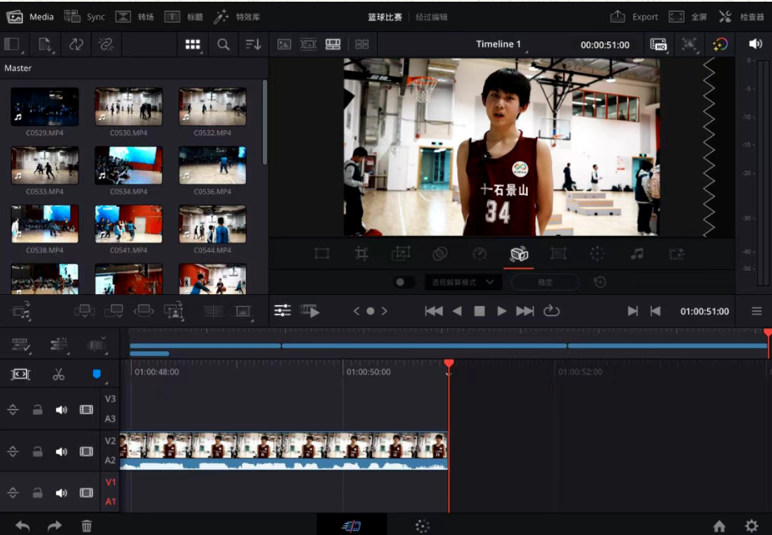Select the C0534.MP4 clip thumbnail
Image resolution: width=772 pixels, height=535 pixels.
pyautogui.click(x=129, y=166)
